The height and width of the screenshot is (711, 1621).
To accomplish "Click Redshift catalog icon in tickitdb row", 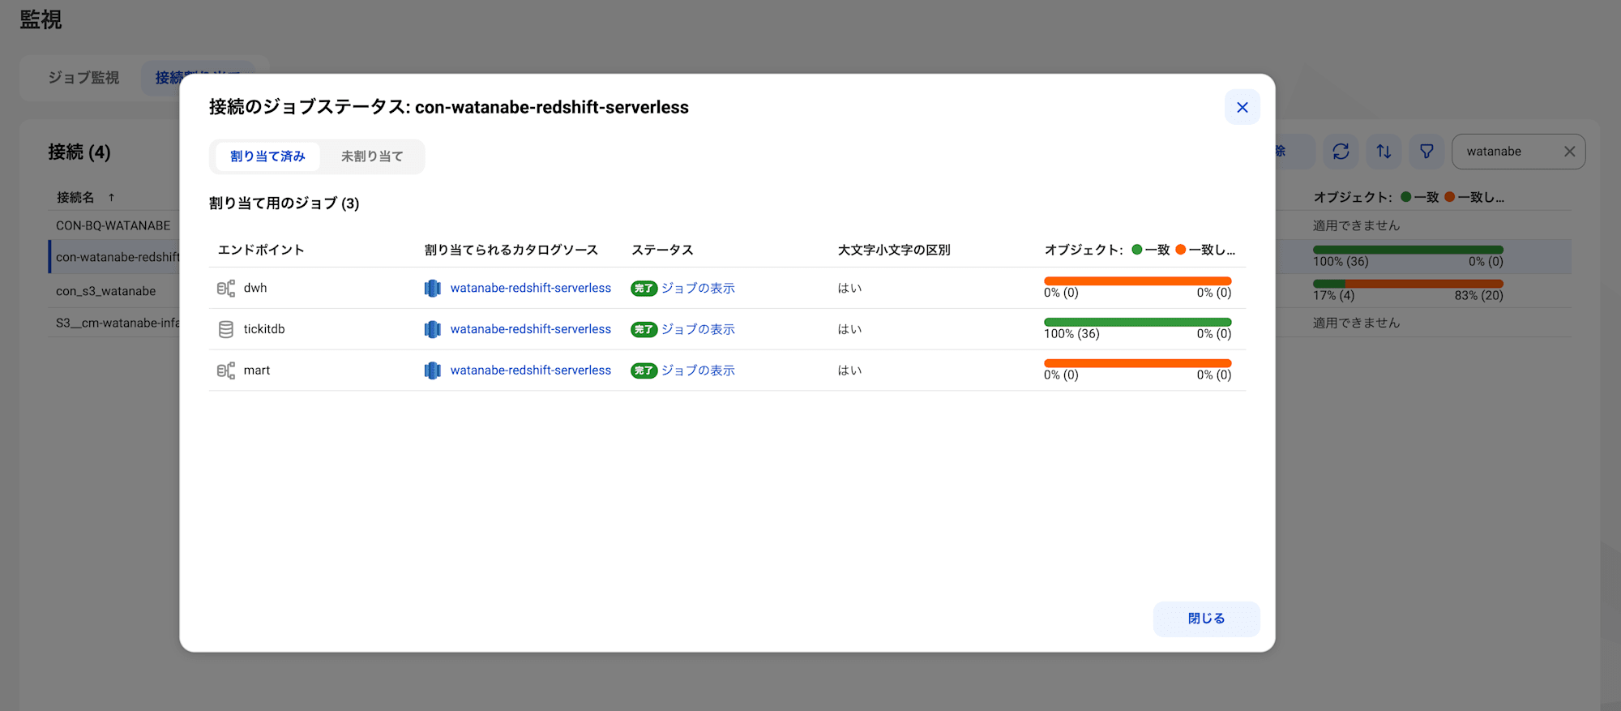I will click(x=433, y=329).
